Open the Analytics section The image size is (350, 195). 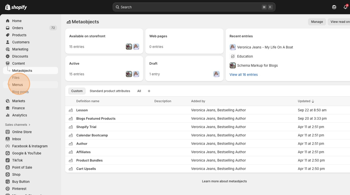click(19, 115)
